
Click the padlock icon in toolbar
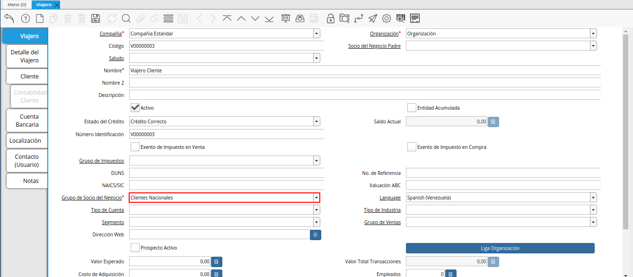[331, 18]
